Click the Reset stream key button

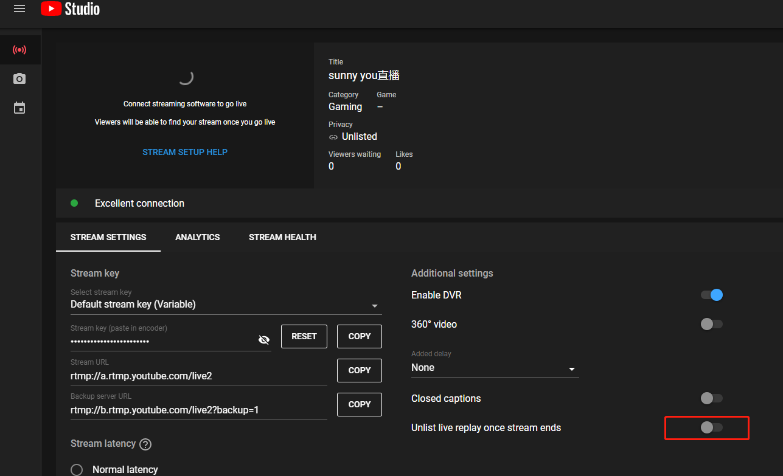(304, 336)
